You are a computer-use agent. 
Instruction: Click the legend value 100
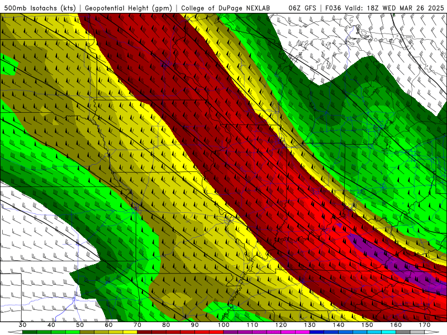pos(223,325)
